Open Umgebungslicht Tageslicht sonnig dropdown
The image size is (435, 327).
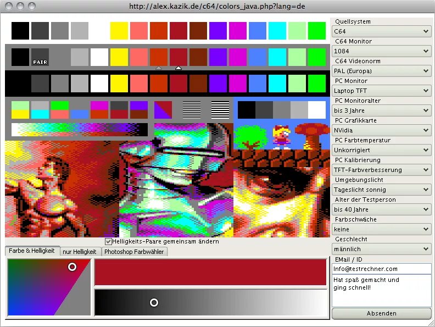tap(382, 190)
